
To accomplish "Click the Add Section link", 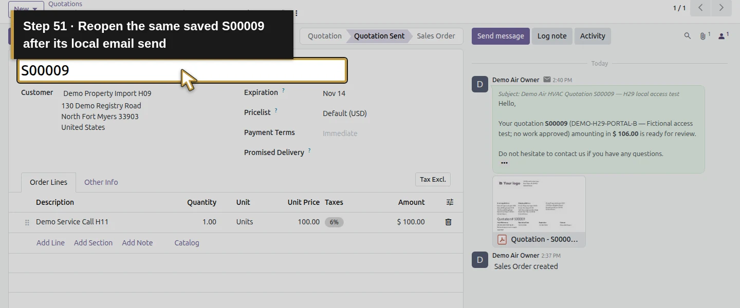I will point(93,243).
